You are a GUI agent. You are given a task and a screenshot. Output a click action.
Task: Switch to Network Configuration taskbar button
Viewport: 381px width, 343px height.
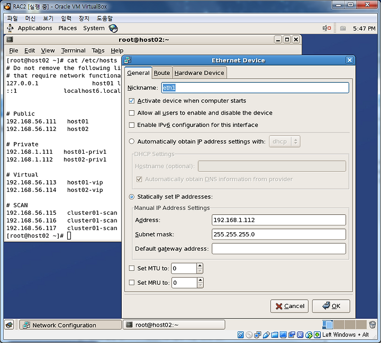pos(70,325)
